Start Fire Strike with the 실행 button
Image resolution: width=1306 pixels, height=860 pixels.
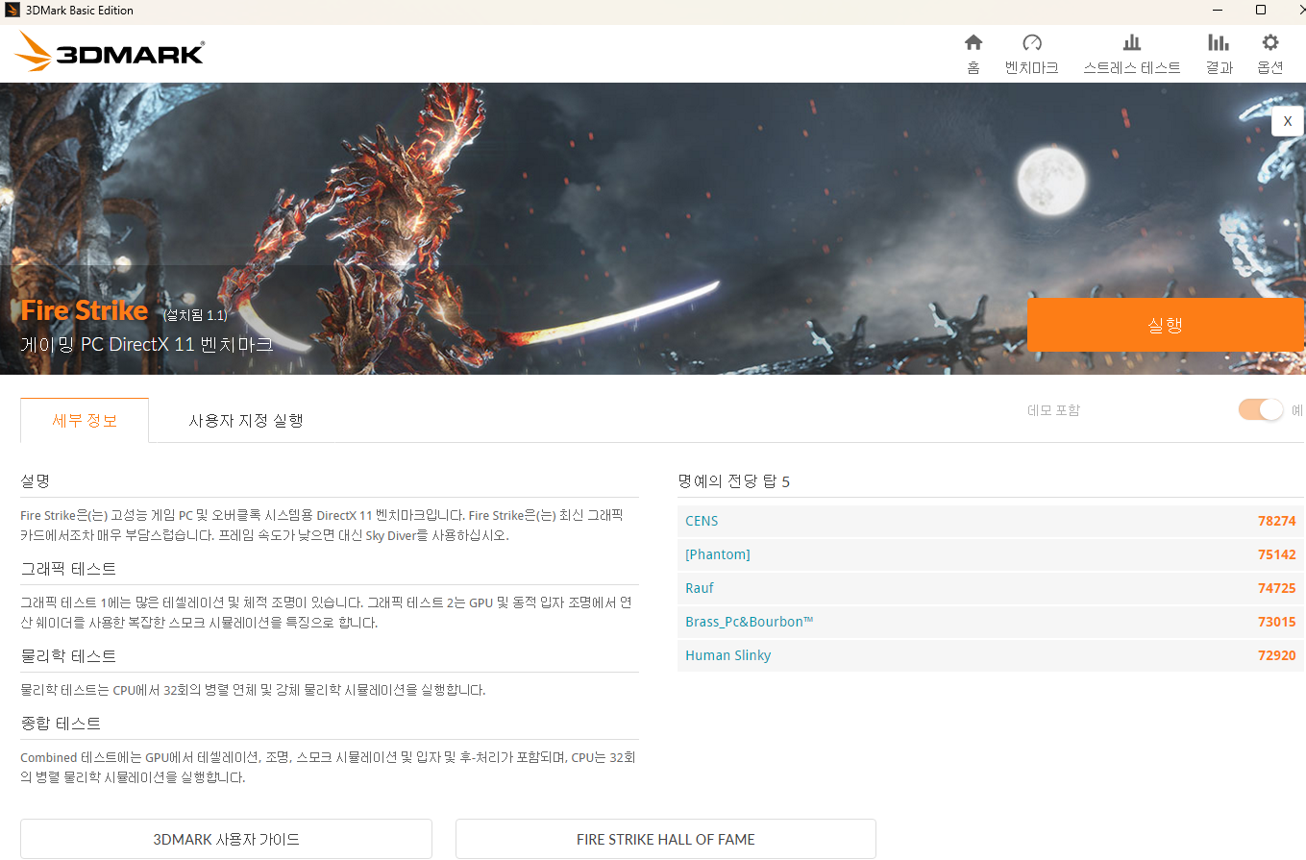1165,325
